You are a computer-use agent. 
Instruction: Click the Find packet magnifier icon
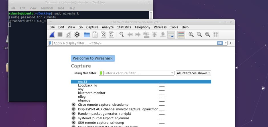click(122, 35)
